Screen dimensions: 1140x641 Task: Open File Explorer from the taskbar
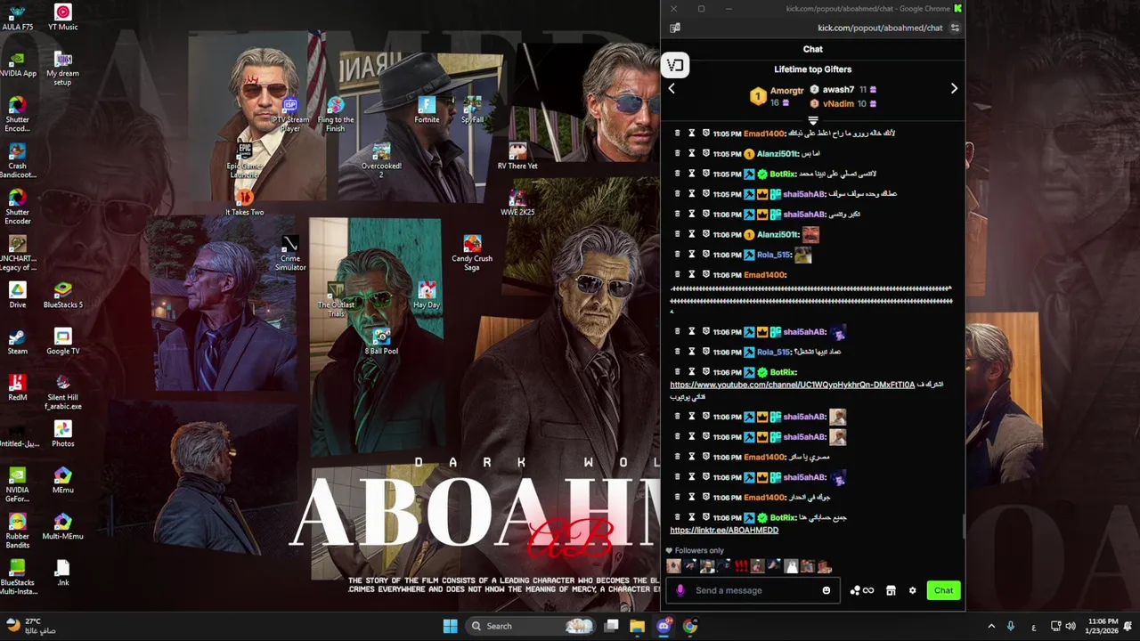tap(637, 626)
